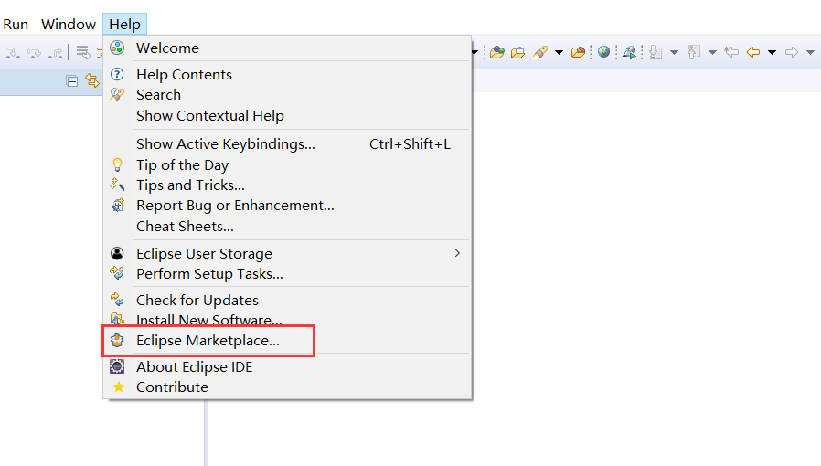Screen dimensions: 821x466
Task: Select About Eclipse IDE
Action: click(x=287, y=367)
